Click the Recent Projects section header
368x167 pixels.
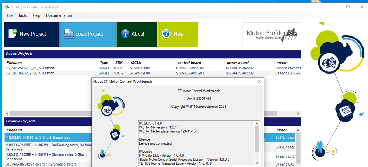pyautogui.click(x=153, y=54)
